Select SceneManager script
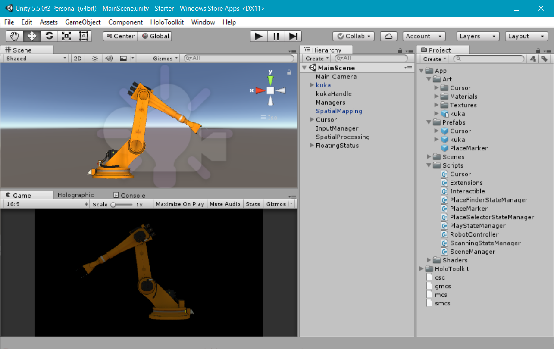The height and width of the screenshot is (349, 554). pos(468,252)
